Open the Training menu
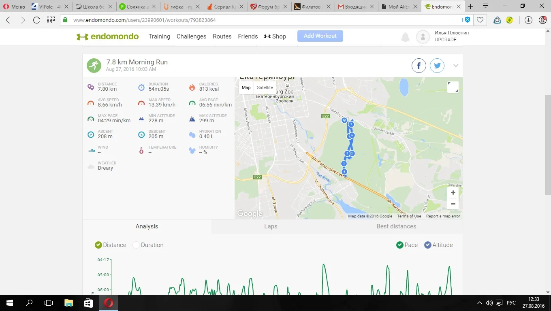The image size is (551, 311). 159,36
